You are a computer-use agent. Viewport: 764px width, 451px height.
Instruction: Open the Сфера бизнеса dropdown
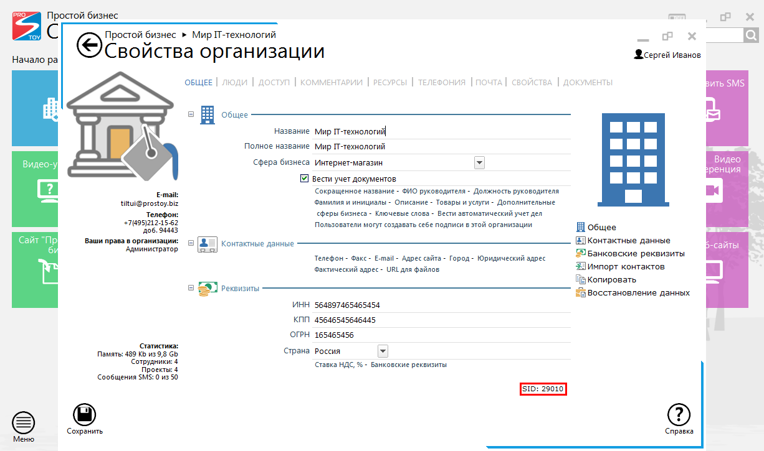point(479,163)
